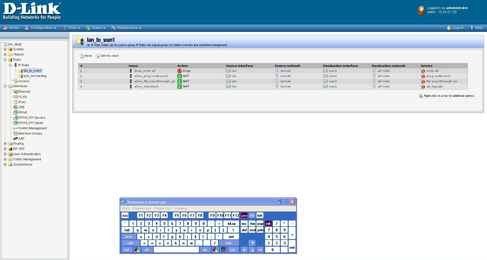Toggle the left shft key on the keyboard

point(130,243)
